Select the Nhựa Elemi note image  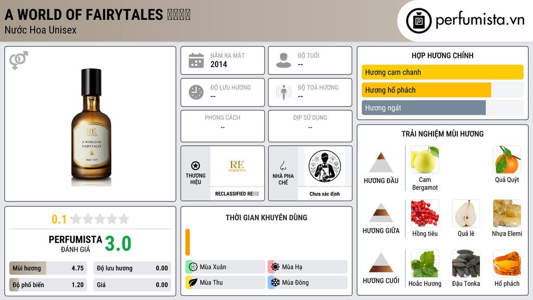(507, 213)
